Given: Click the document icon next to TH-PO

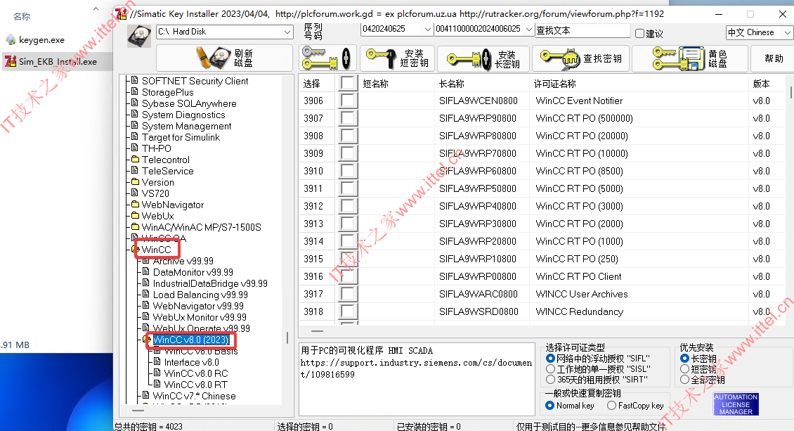Looking at the screenshot, I should coord(135,148).
